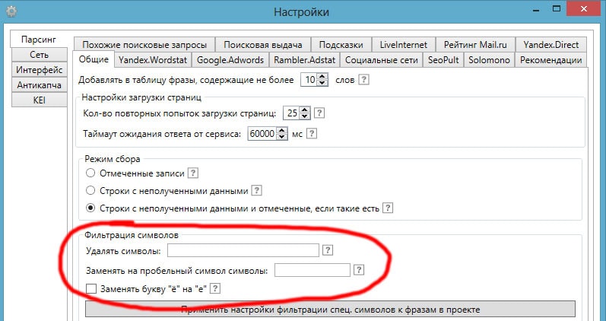Open help for 'Строки с неполученными данными' option

coord(257,190)
